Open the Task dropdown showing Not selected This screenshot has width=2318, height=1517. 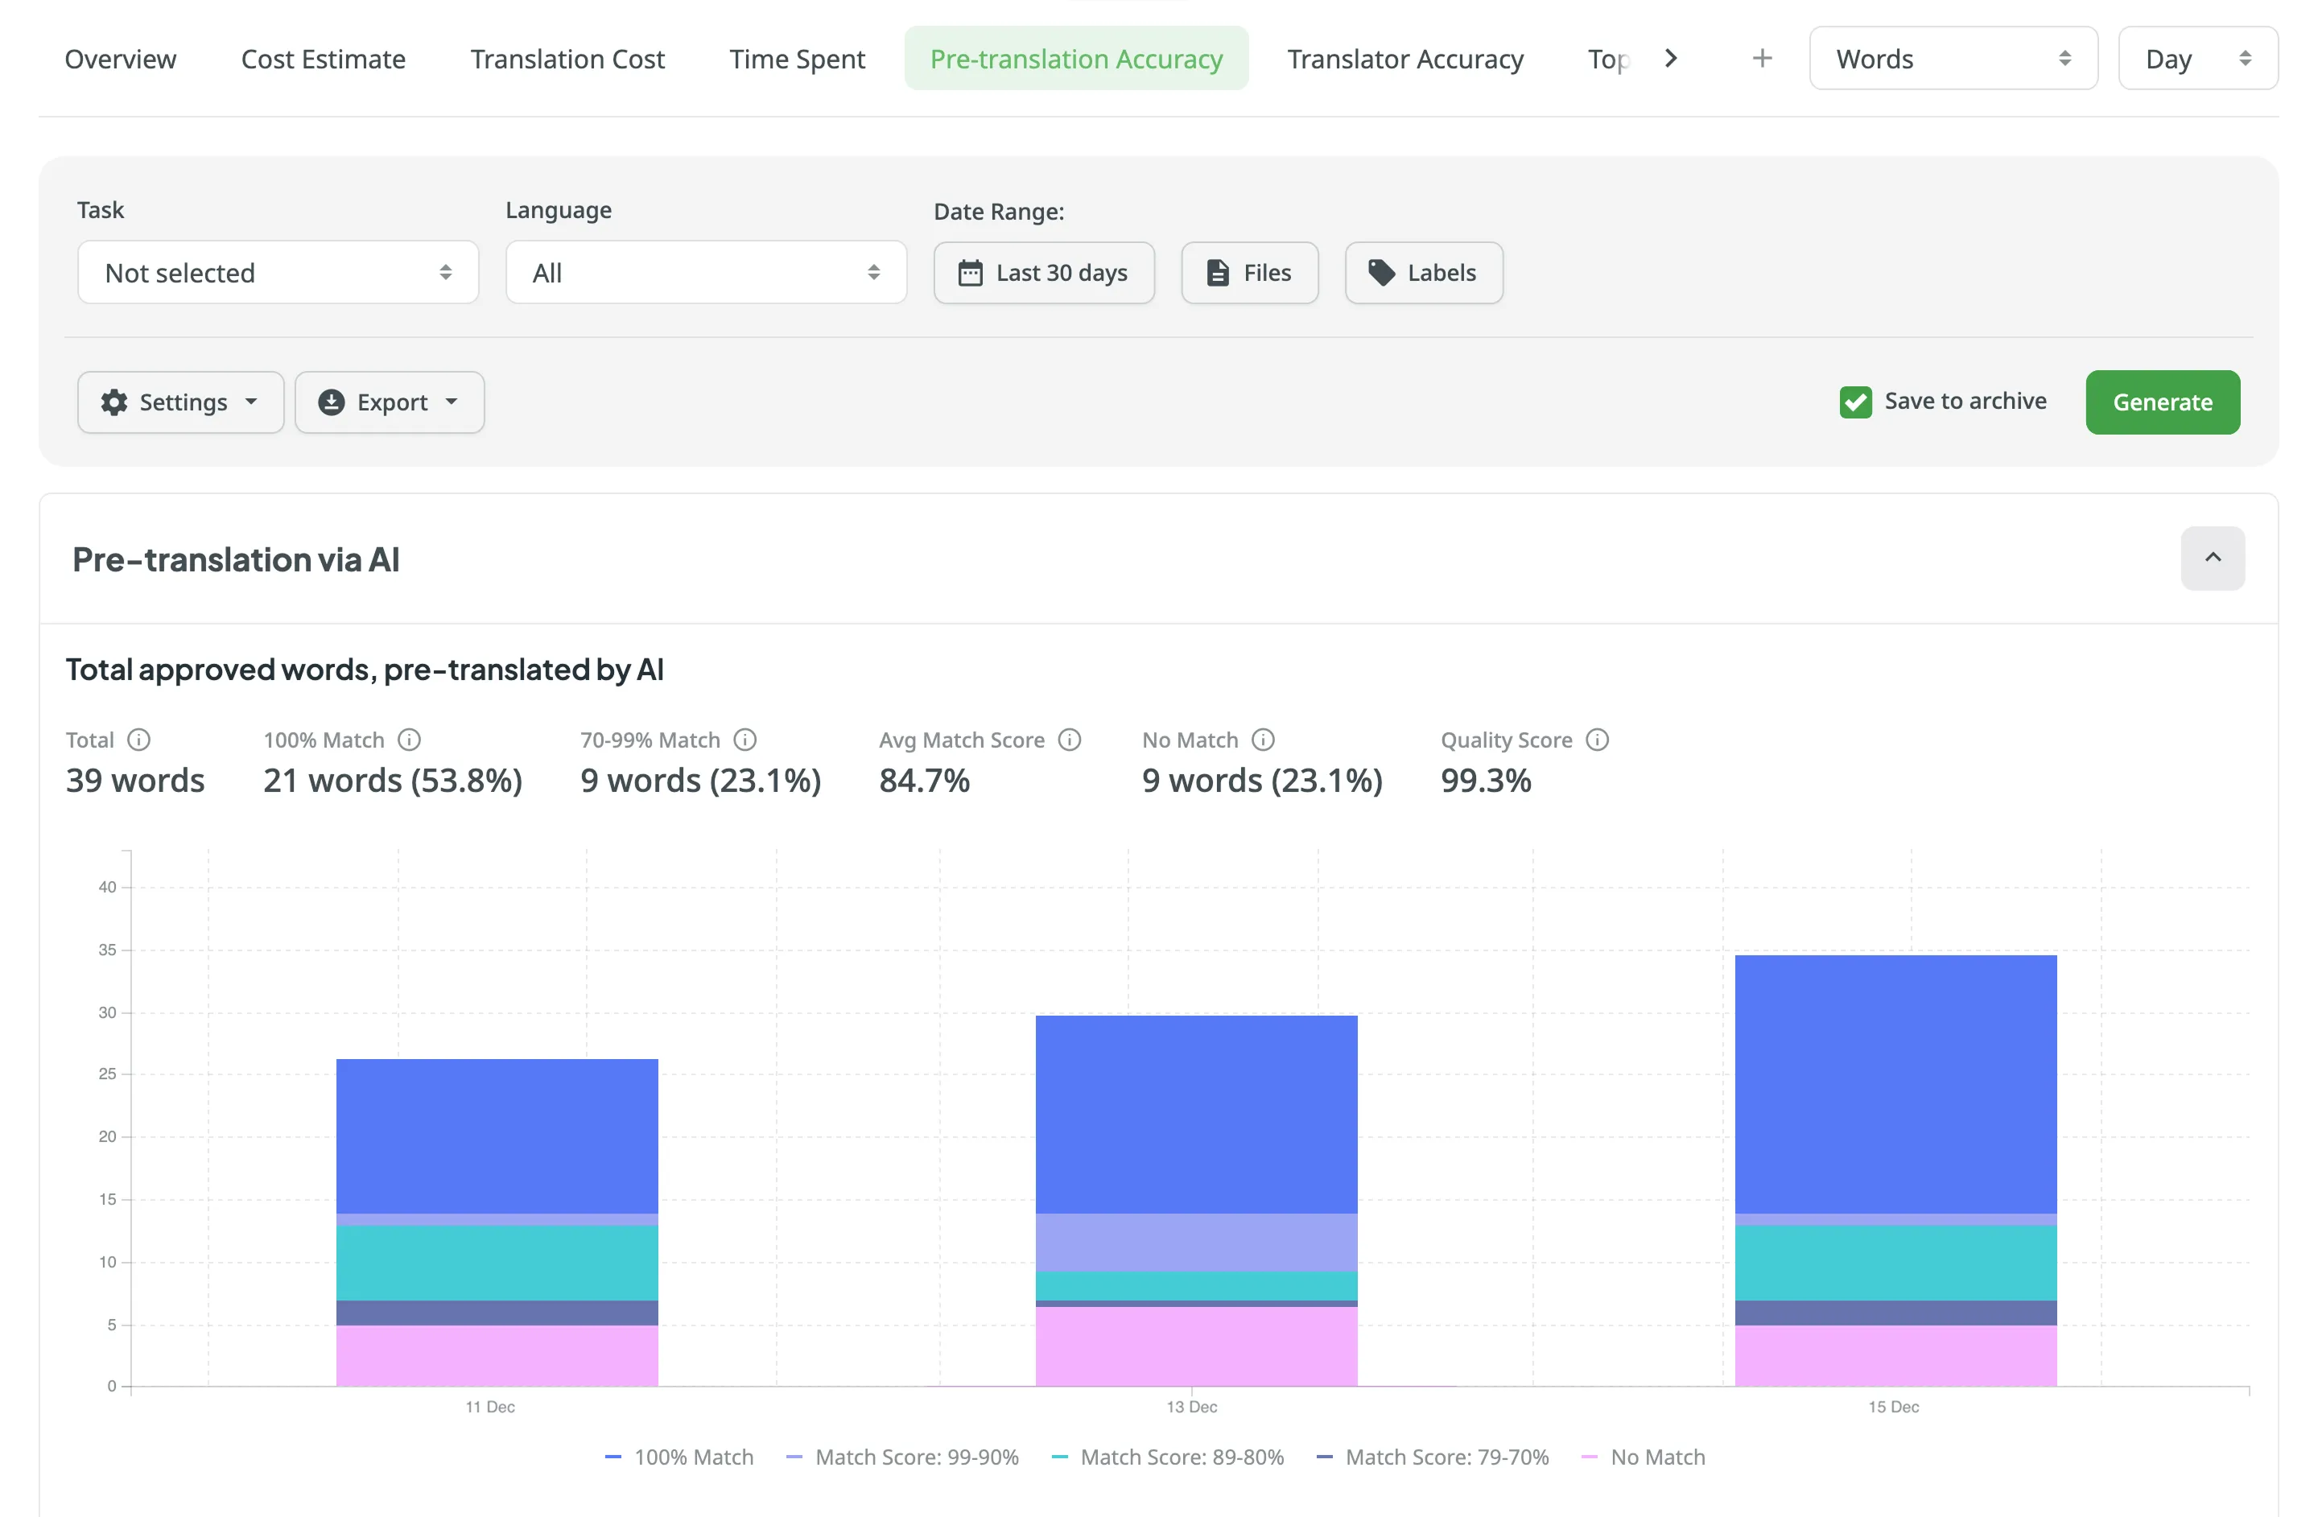click(x=278, y=273)
